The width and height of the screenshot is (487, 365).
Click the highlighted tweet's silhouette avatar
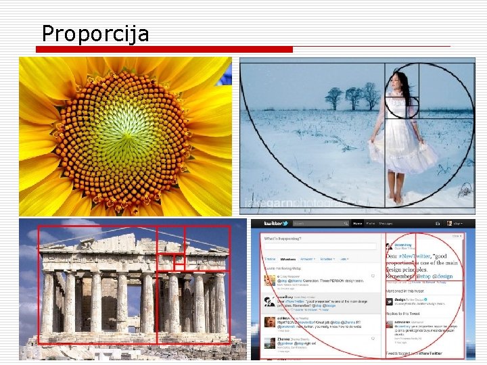(270, 301)
